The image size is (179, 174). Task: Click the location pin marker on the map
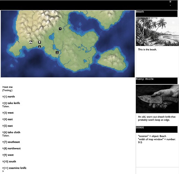(x=39, y=42)
